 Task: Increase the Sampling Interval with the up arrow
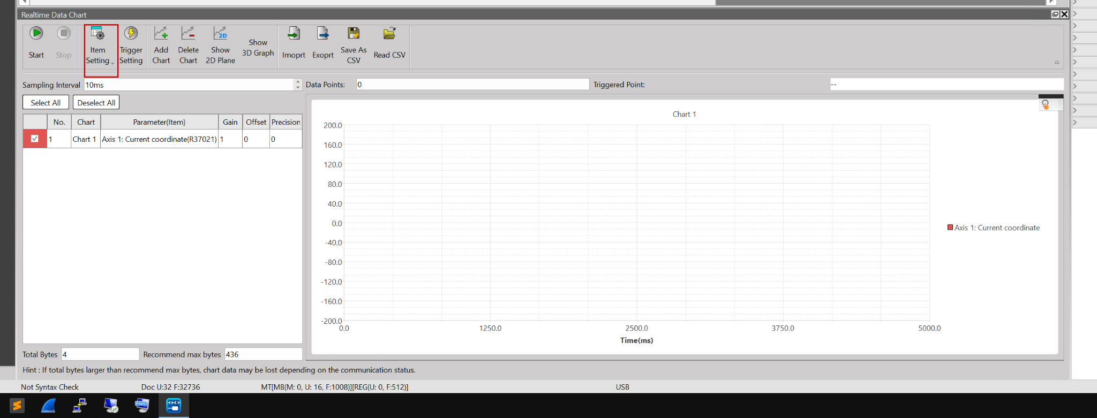[x=298, y=82]
